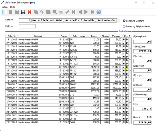
Task: Click the scissors cut icon
Action: point(42,12)
